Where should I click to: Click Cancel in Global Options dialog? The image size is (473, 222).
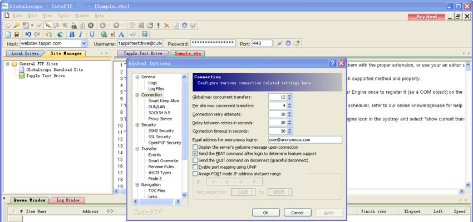298,213
